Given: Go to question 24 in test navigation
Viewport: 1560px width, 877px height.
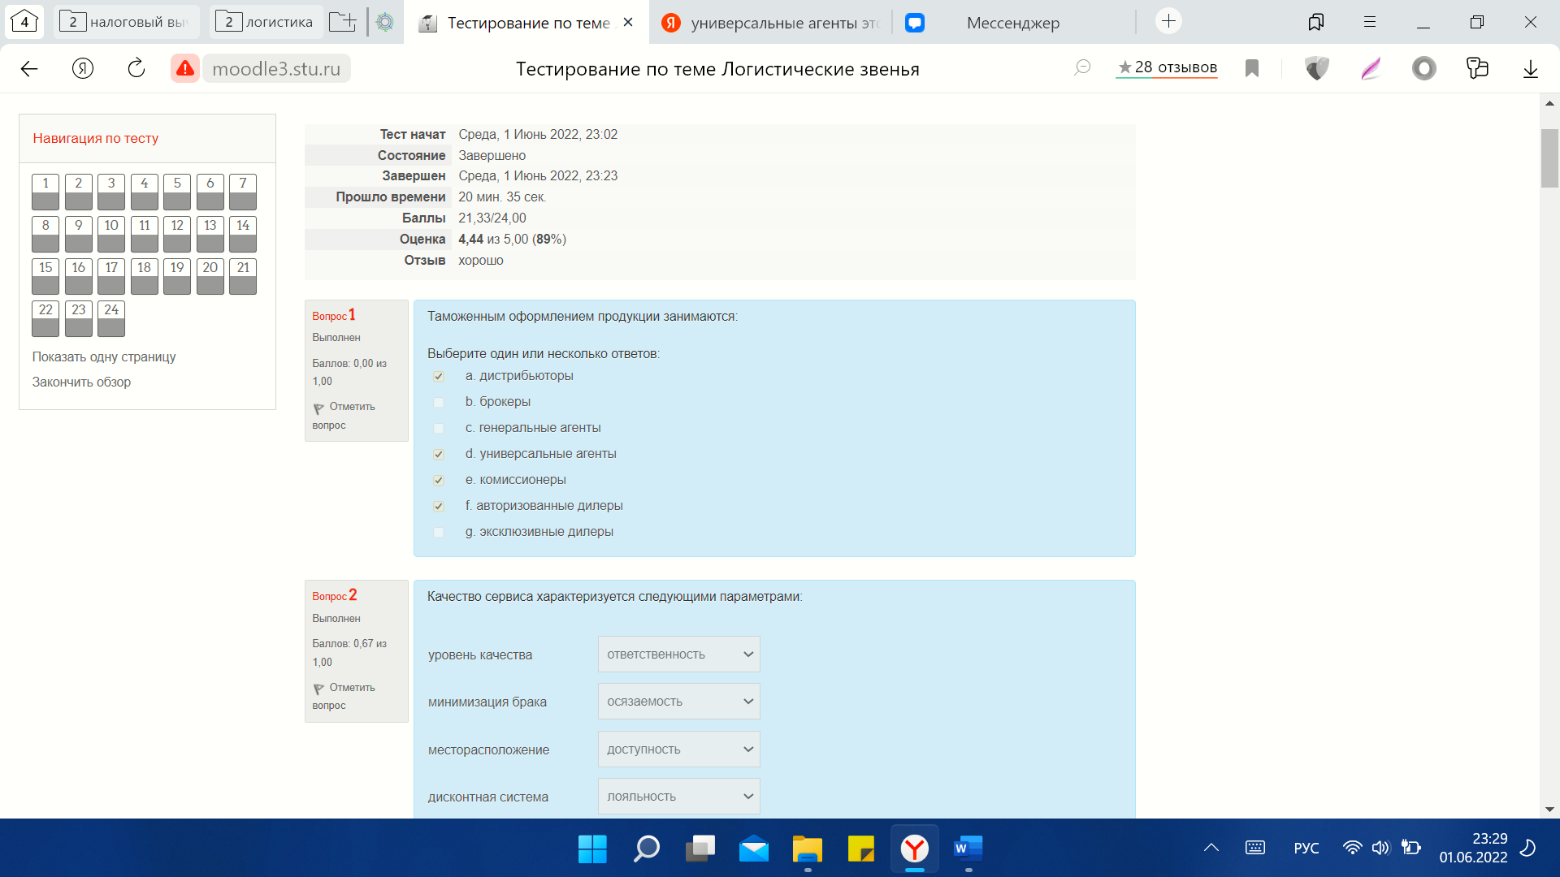Looking at the screenshot, I should [x=111, y=318].
